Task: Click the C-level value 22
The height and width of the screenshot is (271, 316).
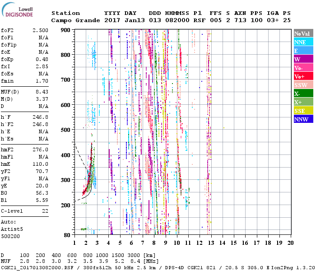Action: tap(45, 211)
